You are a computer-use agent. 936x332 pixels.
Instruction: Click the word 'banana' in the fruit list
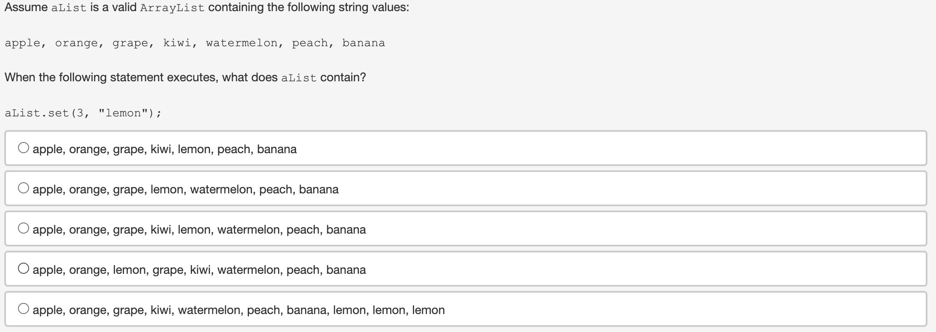pos(364,42)
